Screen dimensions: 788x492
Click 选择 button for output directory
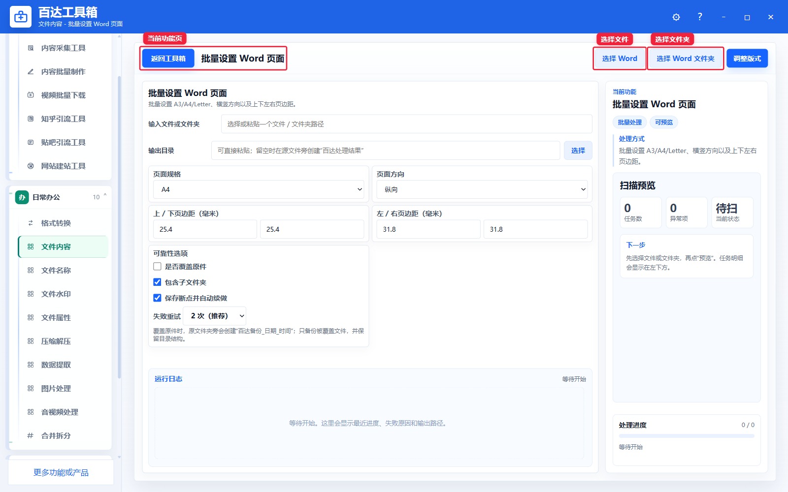coord(578,151)
